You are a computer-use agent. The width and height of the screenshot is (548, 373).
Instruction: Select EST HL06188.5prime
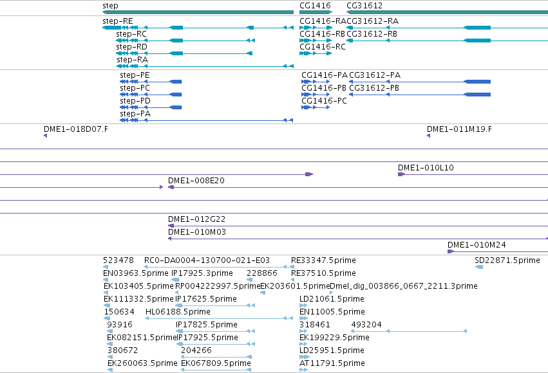tap(178, 312)
